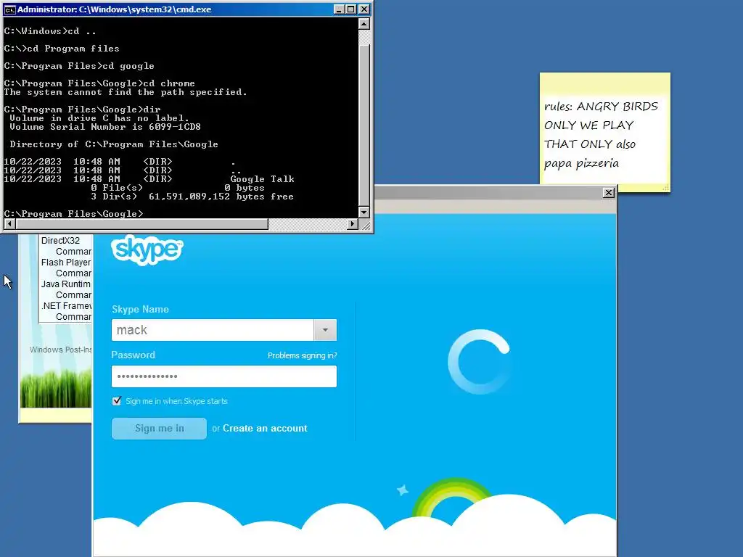The height and width of the screenshot is (557, 743).
Task: Minimize the cmd.exe window
Action: [339, 9]
